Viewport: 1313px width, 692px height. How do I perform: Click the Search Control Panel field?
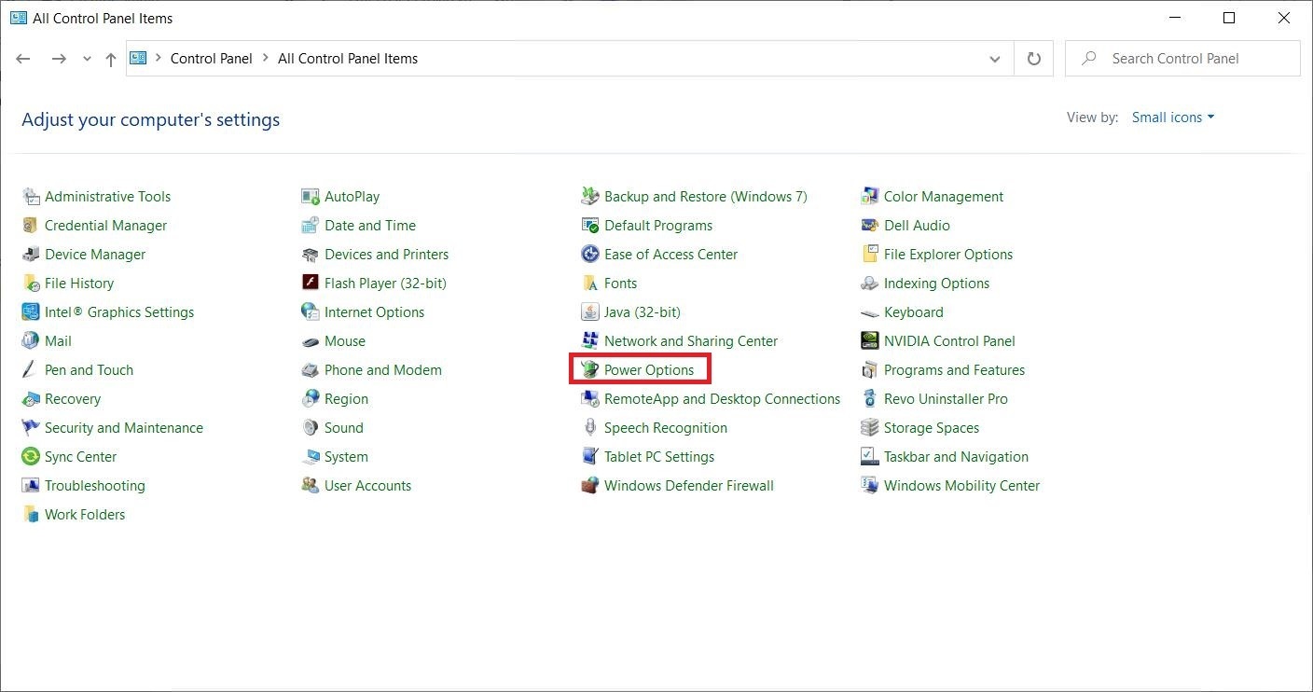(1182, 59)
